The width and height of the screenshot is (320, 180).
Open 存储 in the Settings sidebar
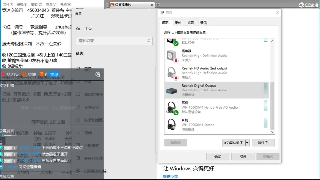[x=88, y=133]
